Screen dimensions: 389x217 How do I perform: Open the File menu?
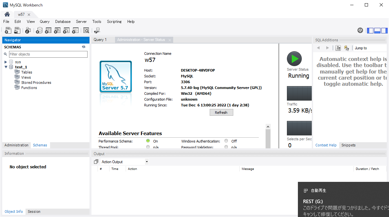pos(6,22)
